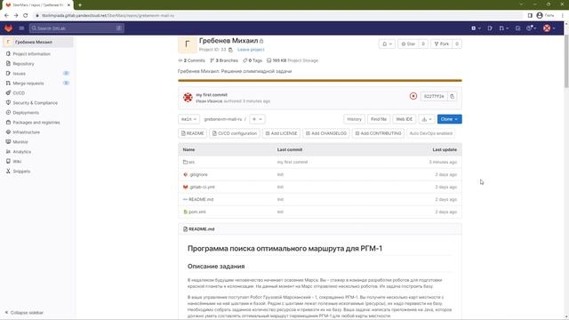Open the 3 Branches link
The width and height of the screenshot is (569, 320).
(x=224, y=60)
